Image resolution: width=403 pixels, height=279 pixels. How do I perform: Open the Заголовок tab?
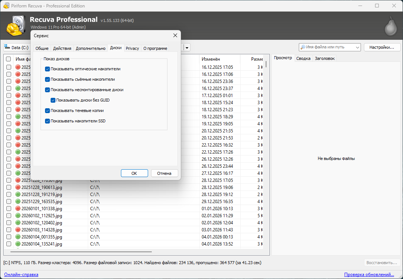point(324,58)
